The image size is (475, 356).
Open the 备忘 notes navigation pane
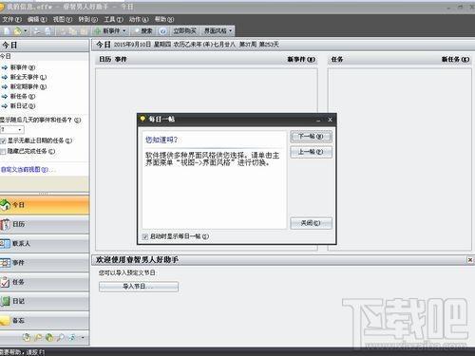(45, 321)
